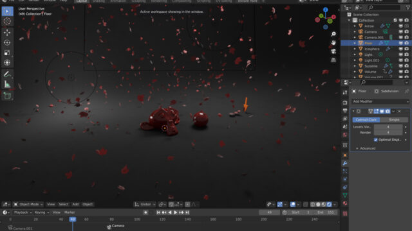Expand the Suzanne object tree row
Viewport: 412px width, 231px height.
pos(355,66)
